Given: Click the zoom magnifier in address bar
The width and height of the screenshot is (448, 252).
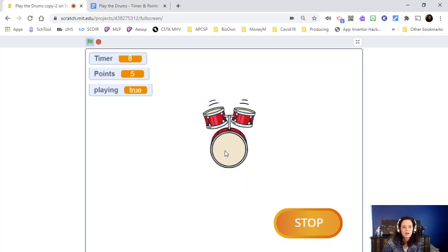Looking at the screenshot, I should (x=303, y=18).
